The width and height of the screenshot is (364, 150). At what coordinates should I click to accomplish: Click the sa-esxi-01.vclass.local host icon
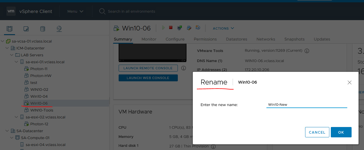coord(22,62)
